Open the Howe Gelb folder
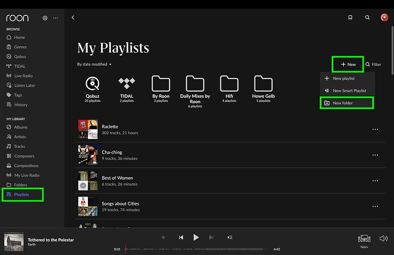The image size is (394, 255). pos(263,84)
